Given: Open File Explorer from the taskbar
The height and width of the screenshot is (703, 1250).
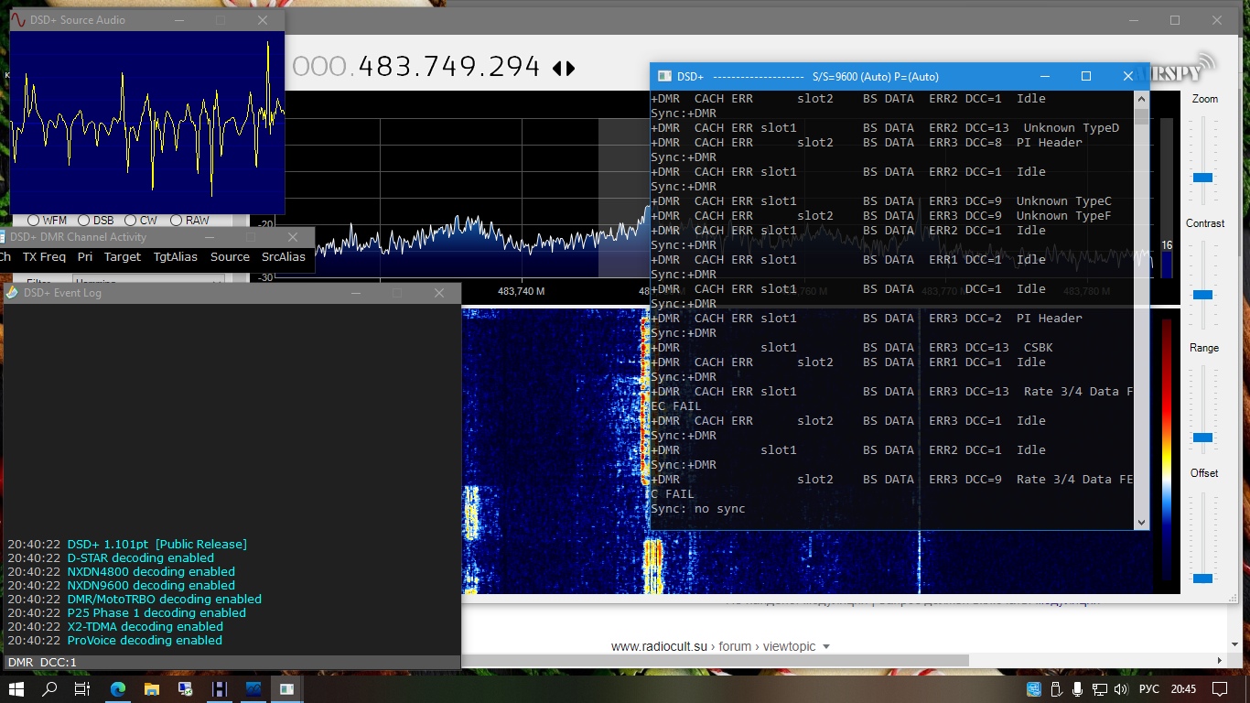Looking at the screenshot, I should pyautogui.click(x=152, y=689).
